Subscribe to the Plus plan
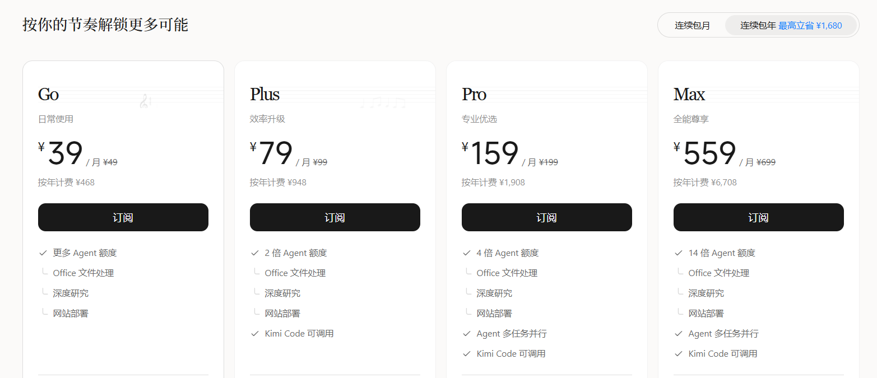The image size is (877, 378). tap(335, 217)
